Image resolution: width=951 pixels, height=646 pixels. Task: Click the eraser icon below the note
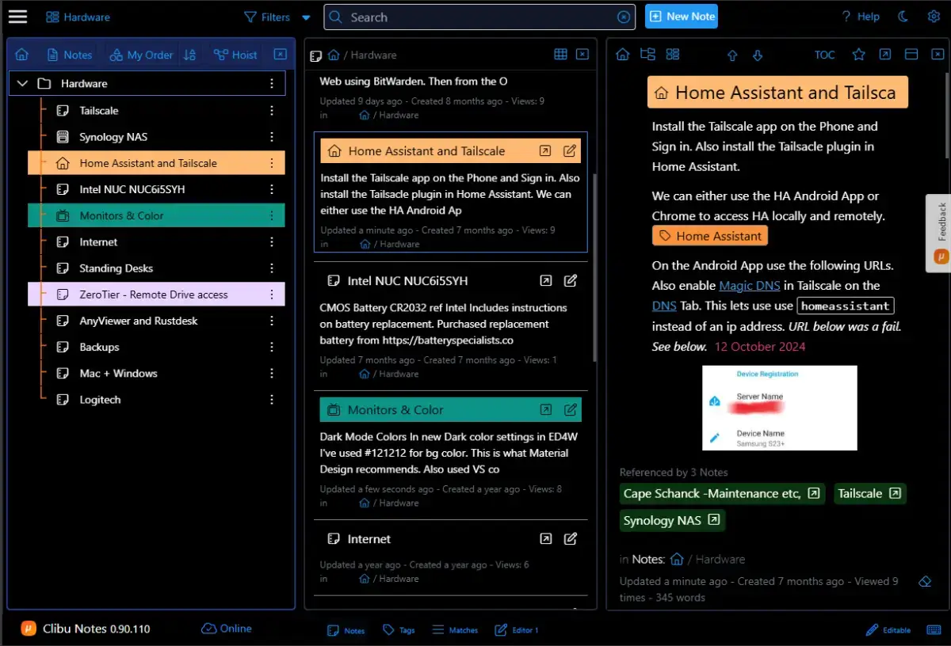[x=924, y=581]
